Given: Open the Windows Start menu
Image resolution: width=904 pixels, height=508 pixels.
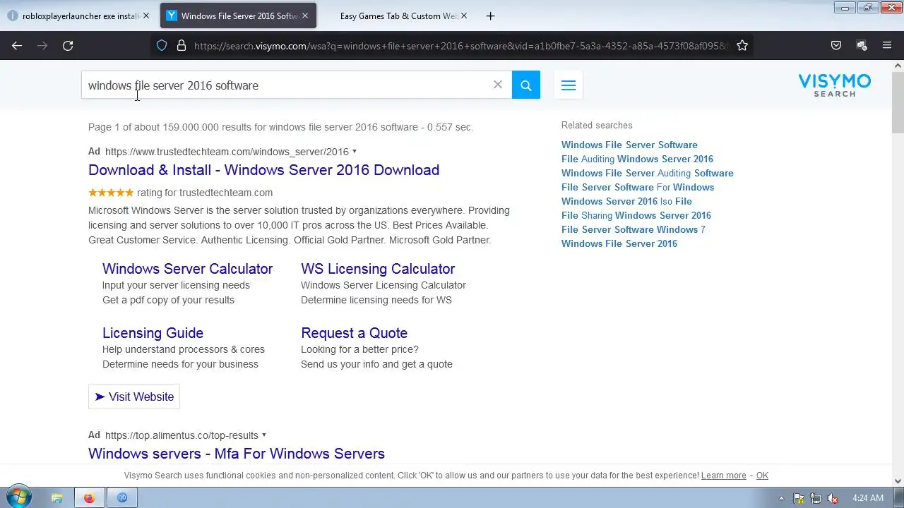Looking at the screenshot, I should (18, 497).
